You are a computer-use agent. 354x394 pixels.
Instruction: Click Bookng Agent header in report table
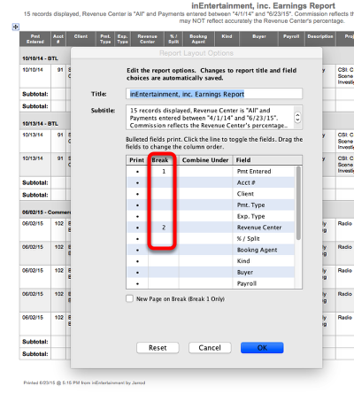198,39
